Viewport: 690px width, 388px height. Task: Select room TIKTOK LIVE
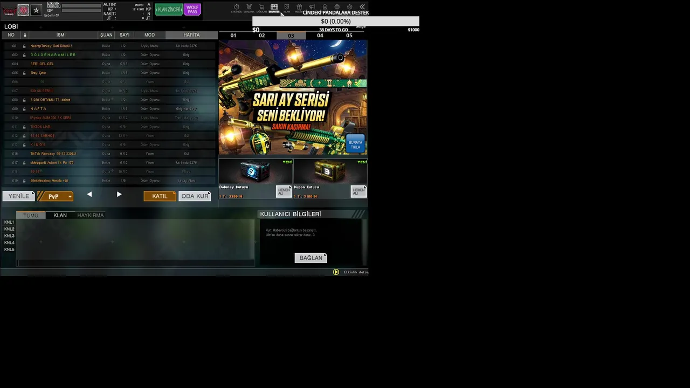(109, 127)
